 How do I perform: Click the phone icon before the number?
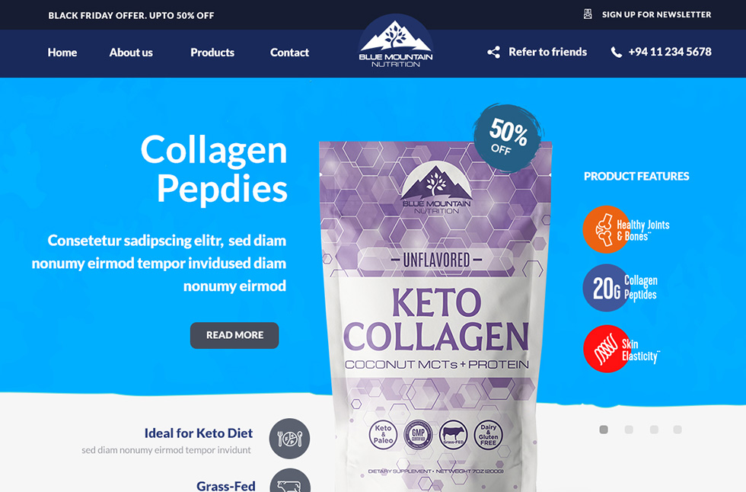(x=616, y=53)
